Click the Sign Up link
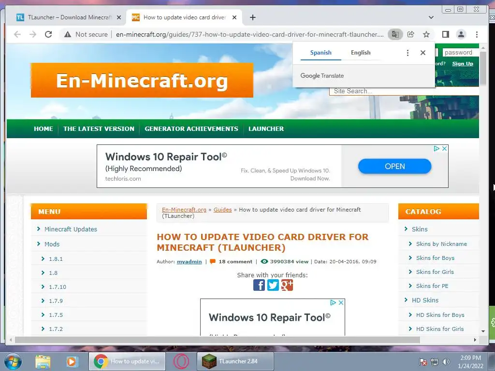This screenshot has height=371, width=495. tap(463, 64)
